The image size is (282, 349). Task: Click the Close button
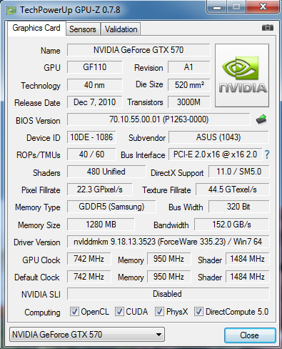pyautogui.click(x=250, y=335)
